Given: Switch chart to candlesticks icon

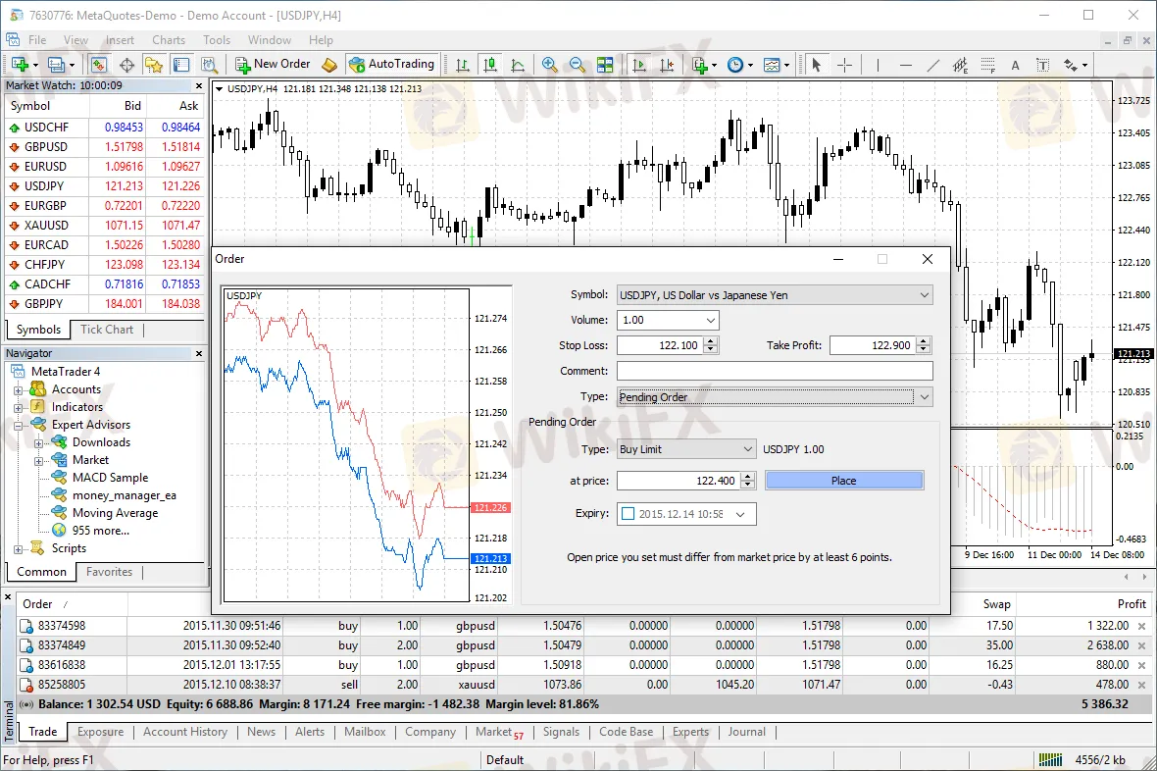Looking at the screenshot, I should pyautogui.click(x=490, y=65).
